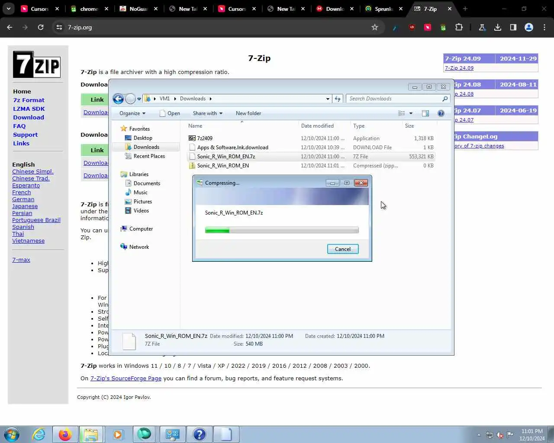Sort files by Date modified column
This screenshot has height=443, width=554.
(324, 126)
